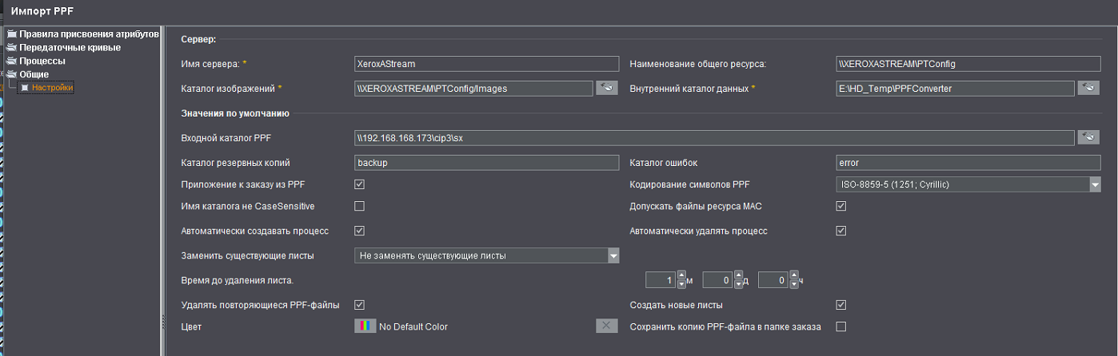1118x356 pixels.
Task: Toggle Приложение к заказу из PPF checkbox
Action: [359, 184]
